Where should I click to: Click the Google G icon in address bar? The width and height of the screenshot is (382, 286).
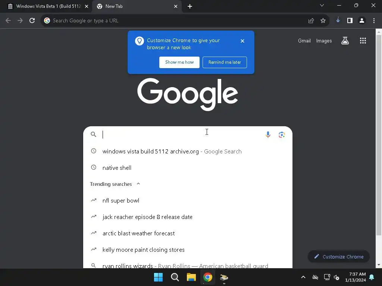(x=47, y=21)
